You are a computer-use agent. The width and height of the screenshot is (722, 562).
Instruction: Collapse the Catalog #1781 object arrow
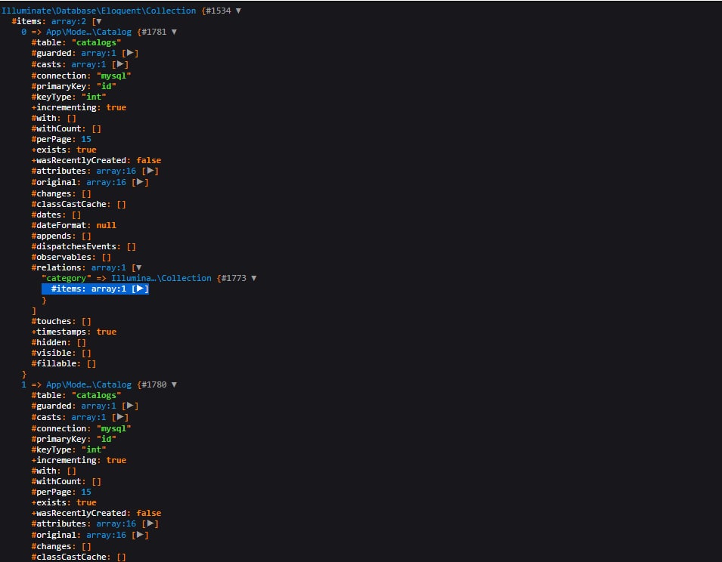pos(175,32)
